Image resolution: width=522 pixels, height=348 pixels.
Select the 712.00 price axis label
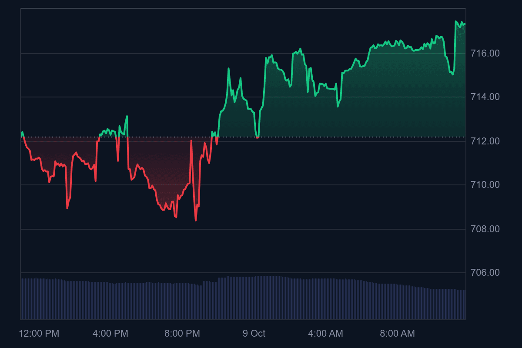(485, 141)
